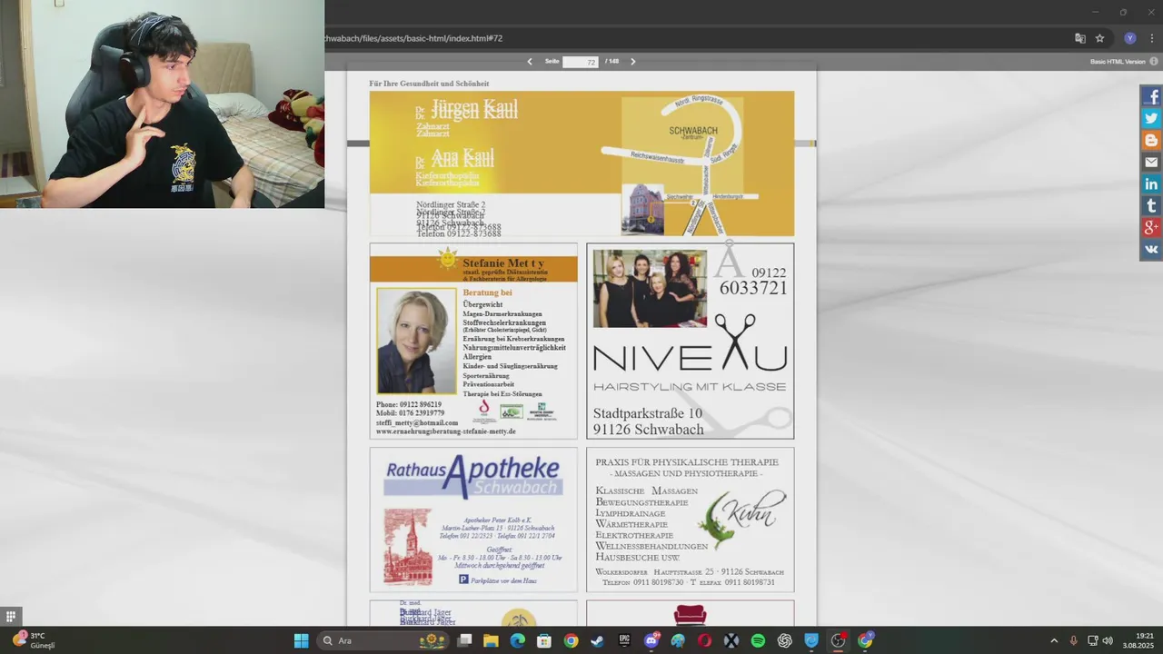
Task: Open Opera browser from the taskbar
Action: point(704,640)
